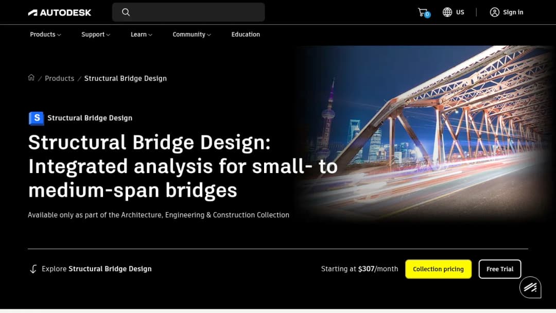Focus the search input field
Viewport: 556px width, 313px height.
click(x=188, y=12)
